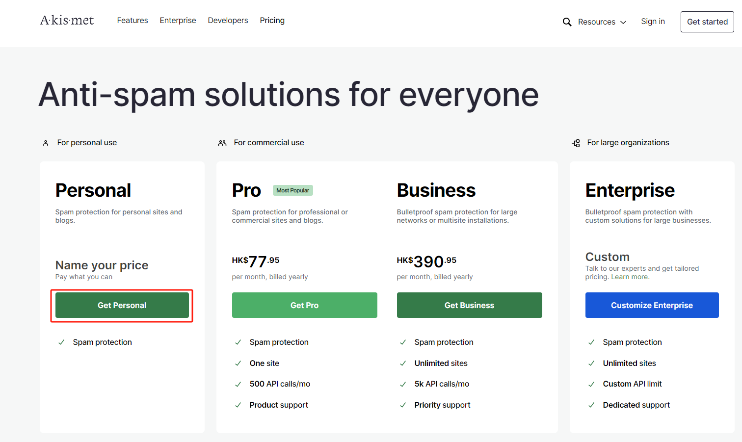Click checkmark beside Custom API limit
This screenshot has width=742, height=442.
coord(591,384)
